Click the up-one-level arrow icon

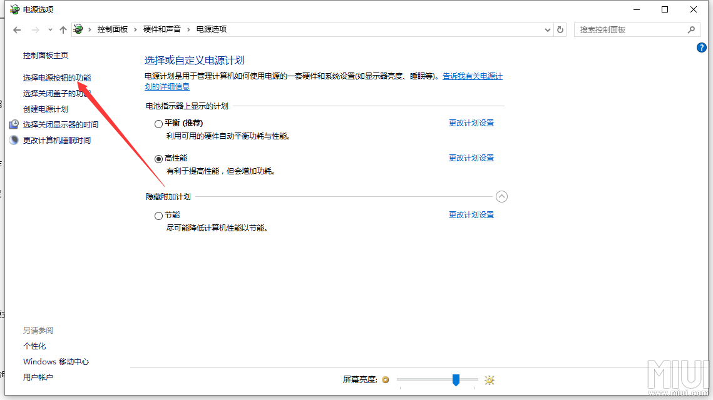pos(63,30)
